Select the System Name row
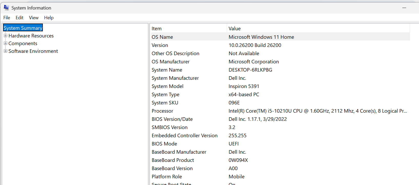The width and height of the screenshot is (419, 185). [280, 70]
